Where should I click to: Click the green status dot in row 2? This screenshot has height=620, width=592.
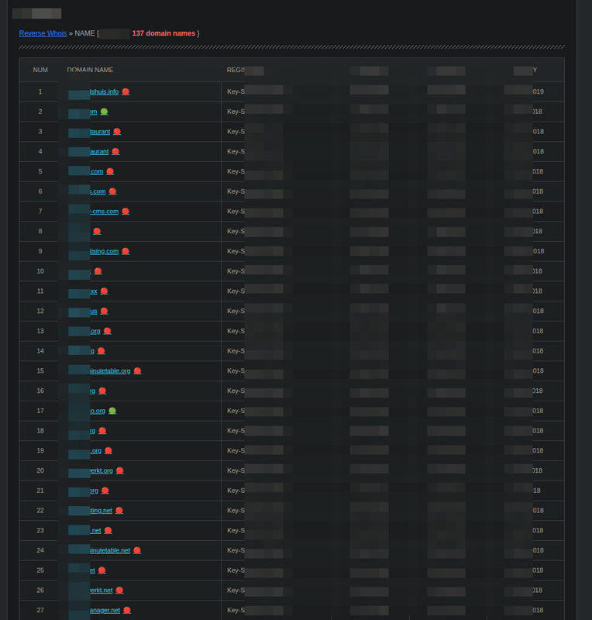point(104,112)
